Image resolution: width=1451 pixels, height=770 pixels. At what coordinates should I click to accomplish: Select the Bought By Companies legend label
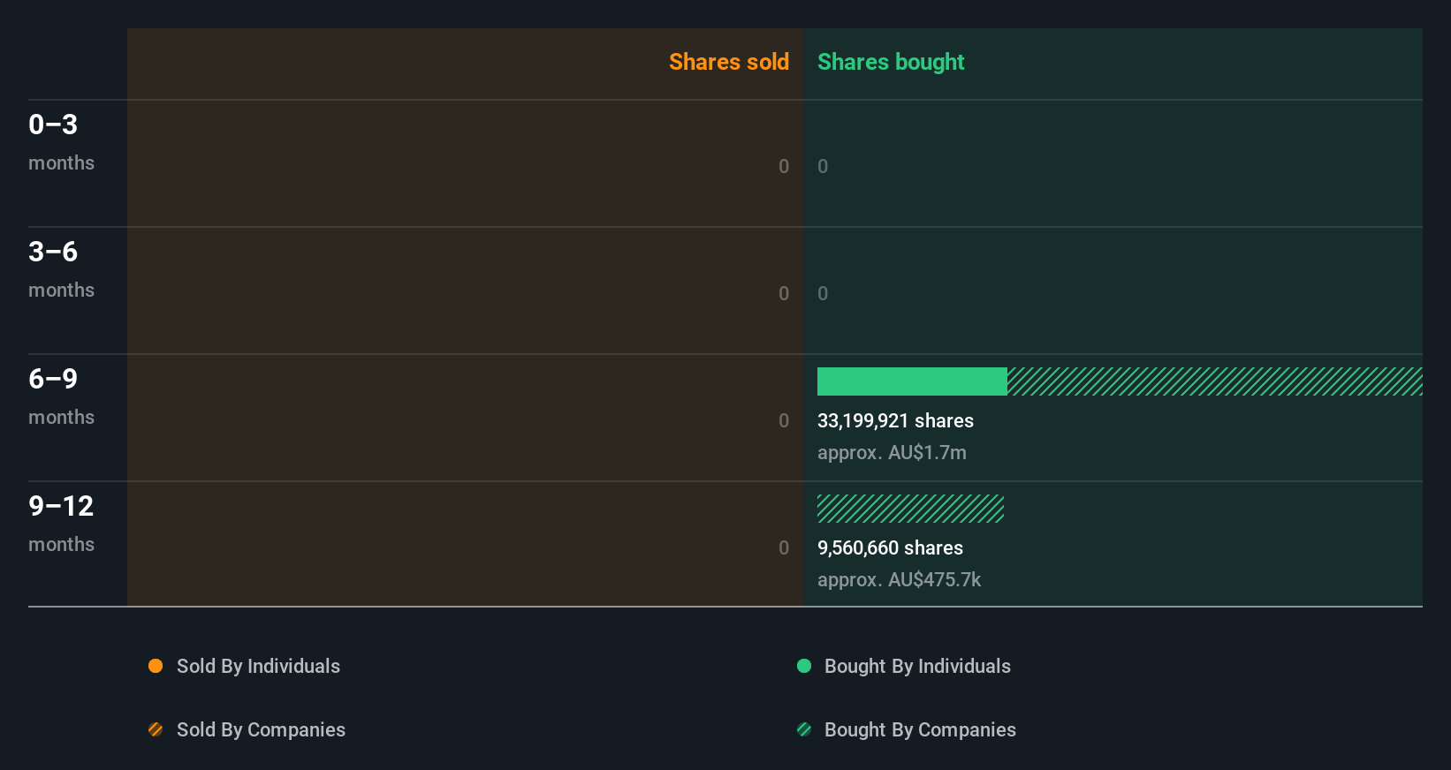pyautogui.click(x=920, y=730)
